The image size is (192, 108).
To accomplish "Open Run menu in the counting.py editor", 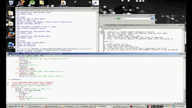I will click(23, 56).
